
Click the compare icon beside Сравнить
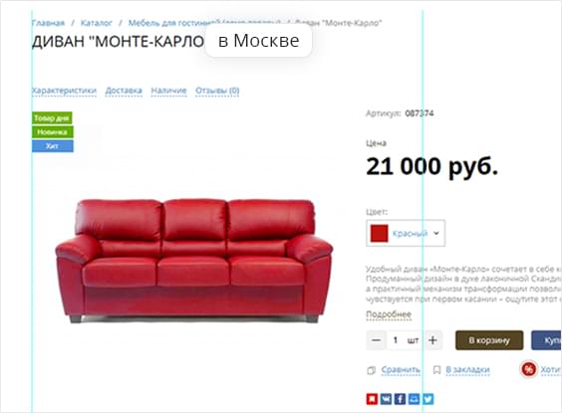click(372, 370)
